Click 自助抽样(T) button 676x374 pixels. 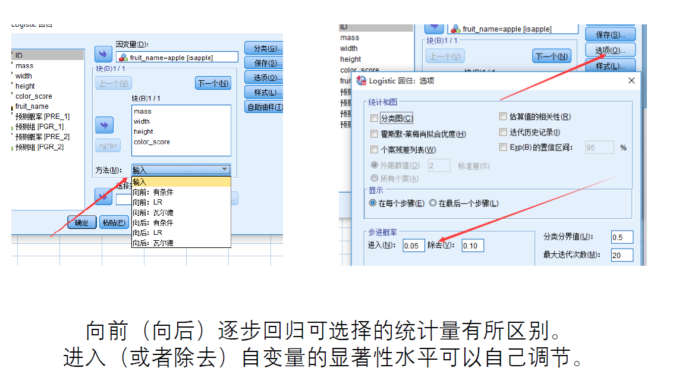pos(264,107)
